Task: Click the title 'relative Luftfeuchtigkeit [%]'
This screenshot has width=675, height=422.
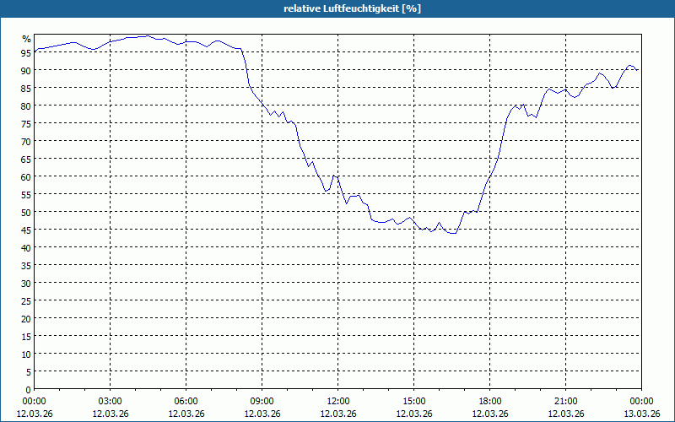Action: tap(352, 8)
